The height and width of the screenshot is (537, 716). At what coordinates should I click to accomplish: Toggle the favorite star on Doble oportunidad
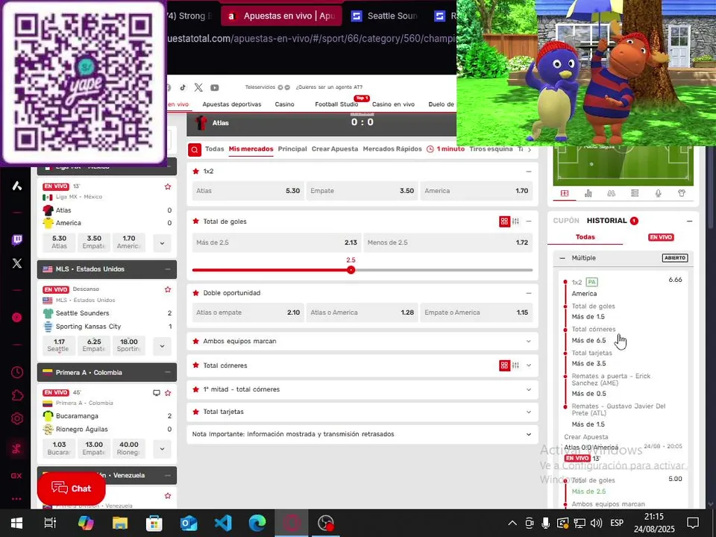click(196, 292)
